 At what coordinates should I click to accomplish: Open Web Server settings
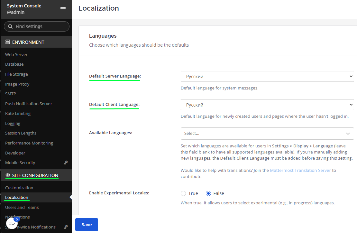tap(16, 54)
